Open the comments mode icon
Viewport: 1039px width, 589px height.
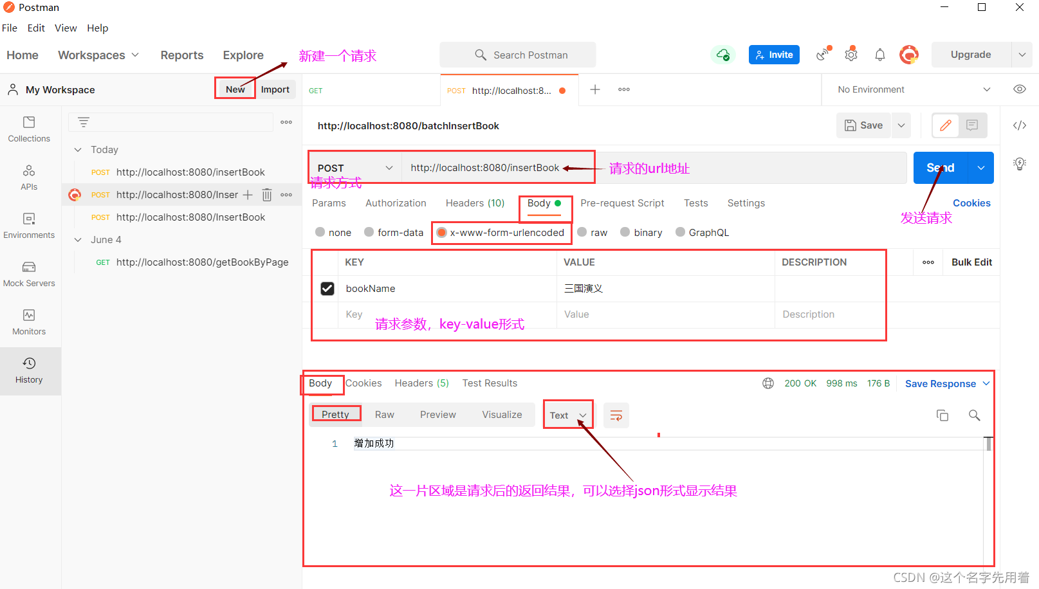point(972,125)
